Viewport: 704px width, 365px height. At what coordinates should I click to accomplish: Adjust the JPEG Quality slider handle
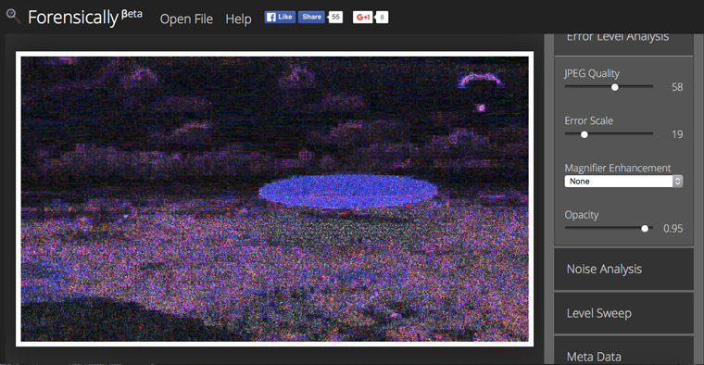[x=615, y=87]
